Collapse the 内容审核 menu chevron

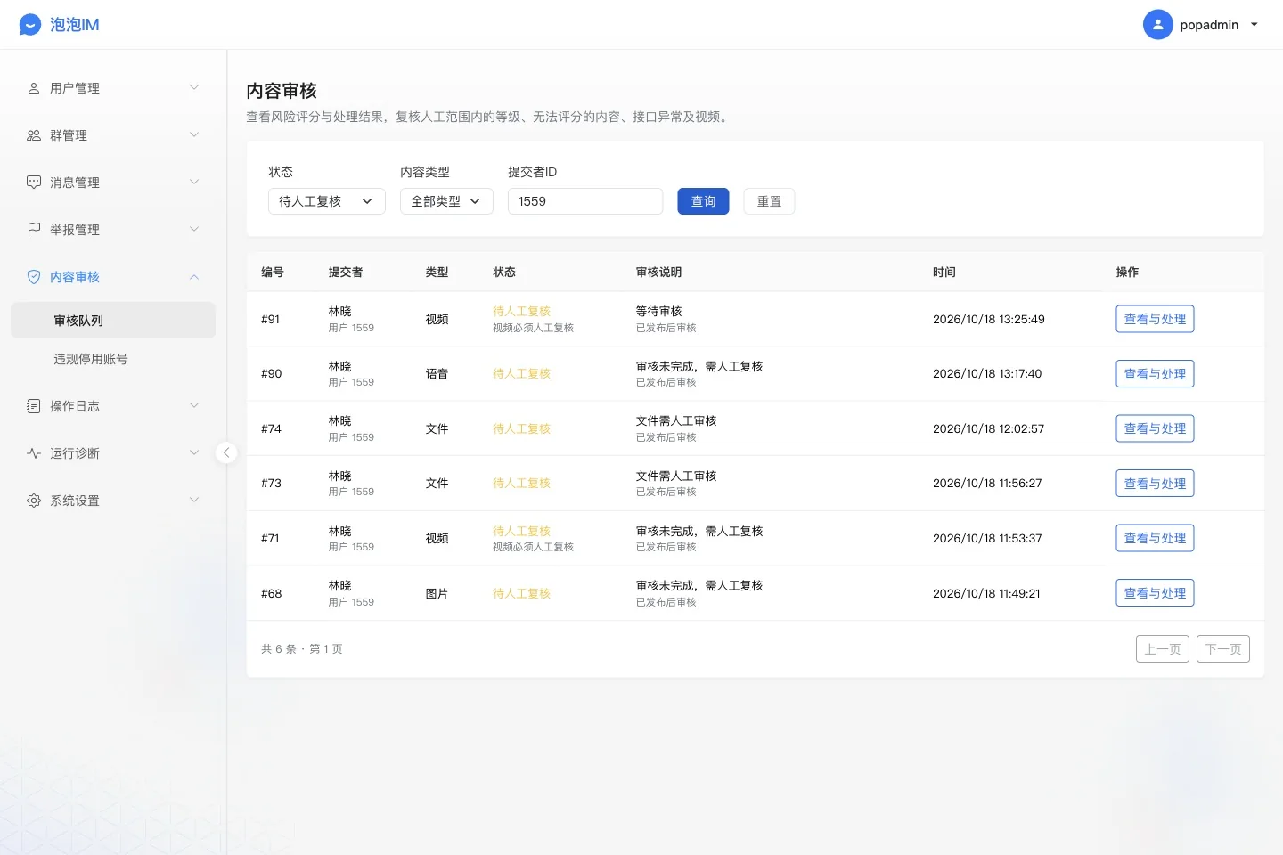194,277
